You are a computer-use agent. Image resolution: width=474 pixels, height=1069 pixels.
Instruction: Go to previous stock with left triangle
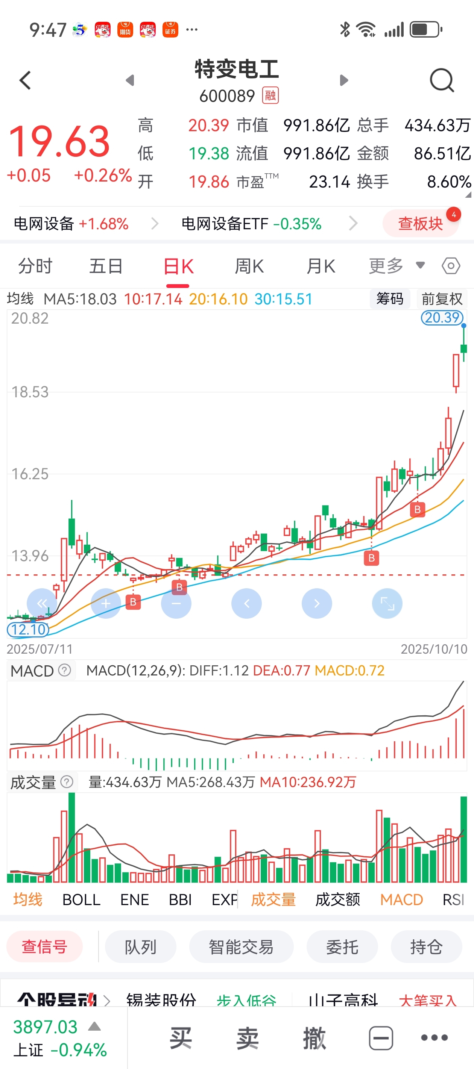(130, 80)
